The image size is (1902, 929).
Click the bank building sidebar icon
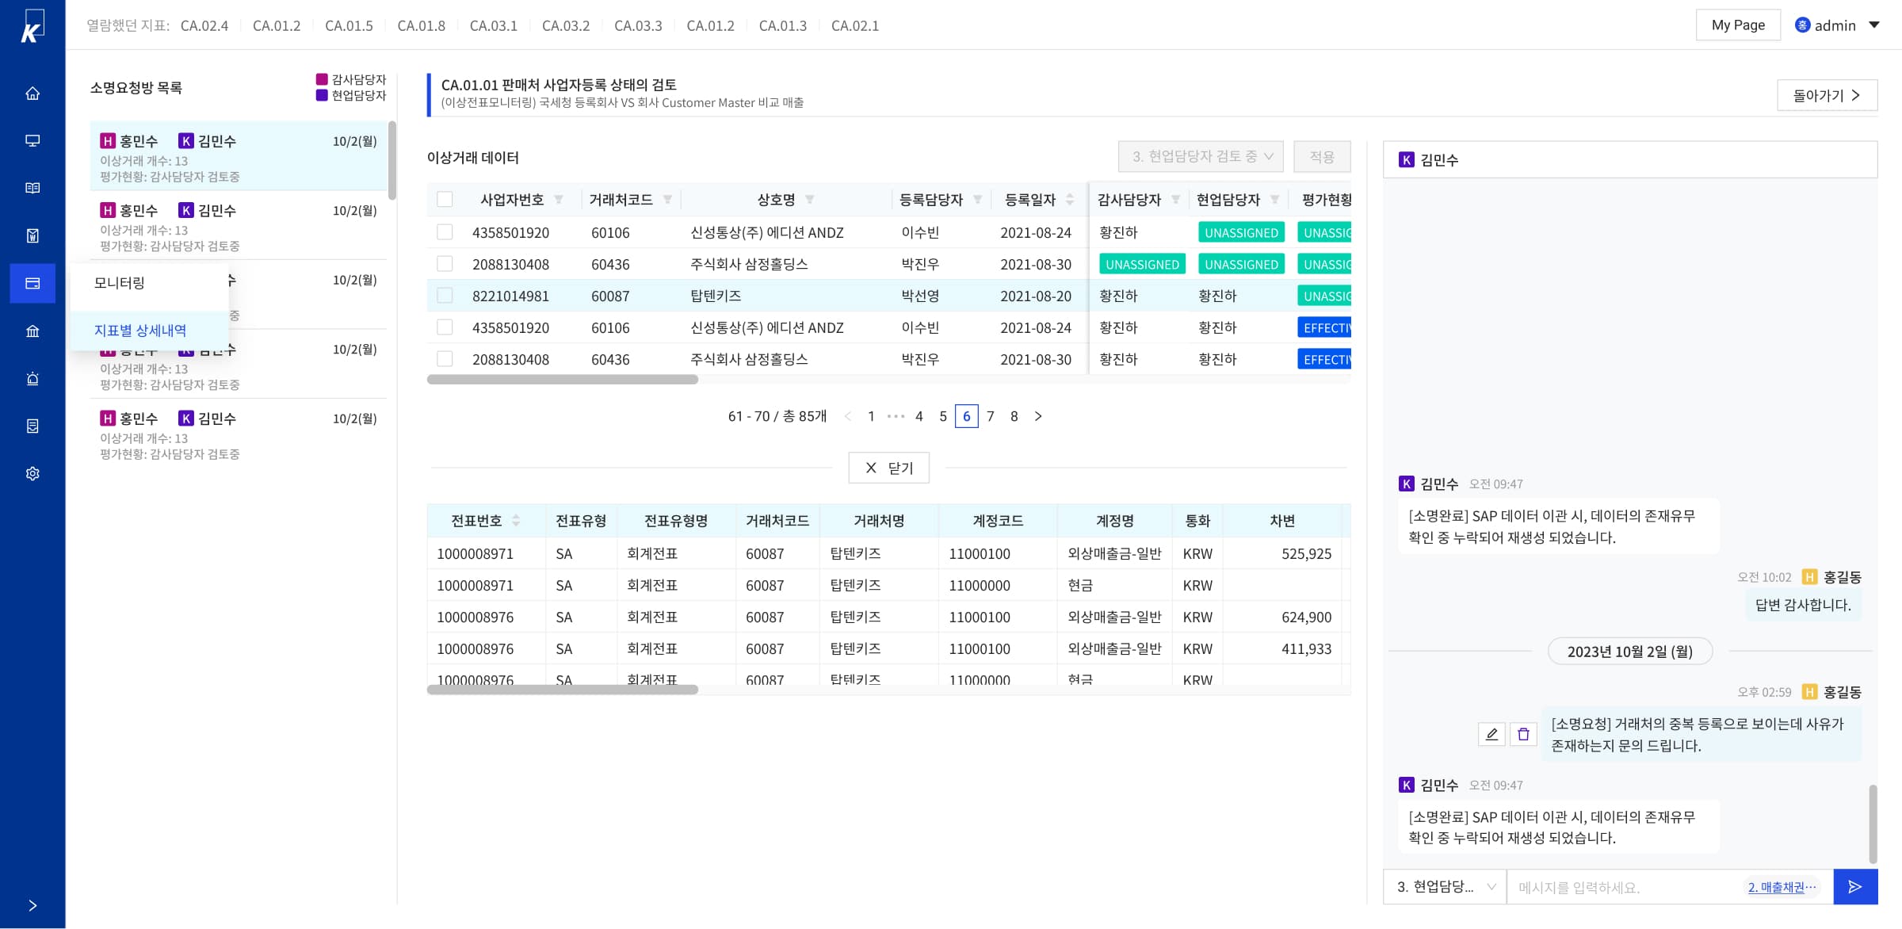click(x=32, y=331)
